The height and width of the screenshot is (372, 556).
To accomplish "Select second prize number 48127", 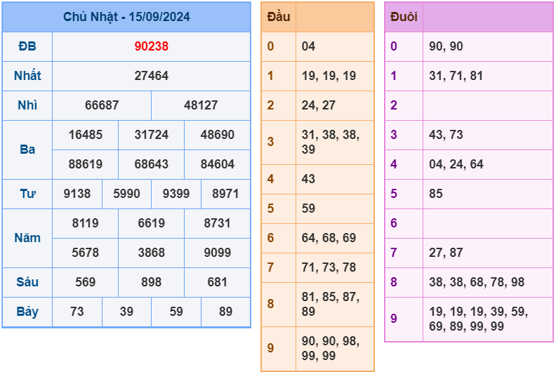I will click(x=201, y=105).
